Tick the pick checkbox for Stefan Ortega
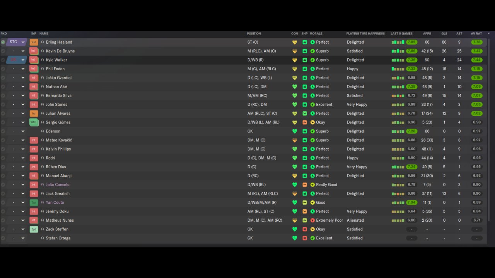The width and height of the screenshot is (495, 278). (3, 238)
